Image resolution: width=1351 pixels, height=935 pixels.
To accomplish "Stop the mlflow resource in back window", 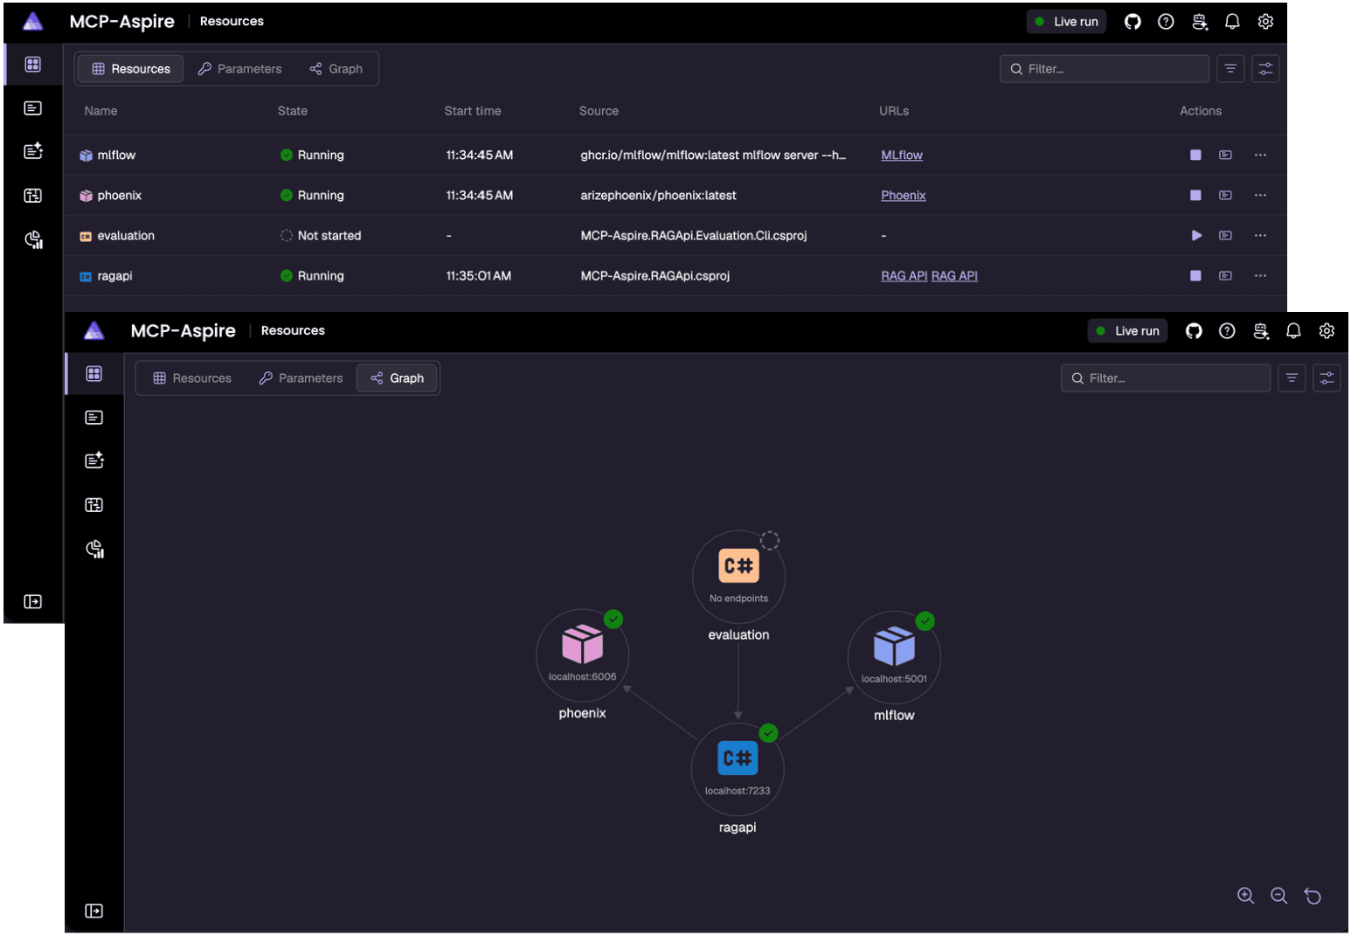I will (1195, 155).
